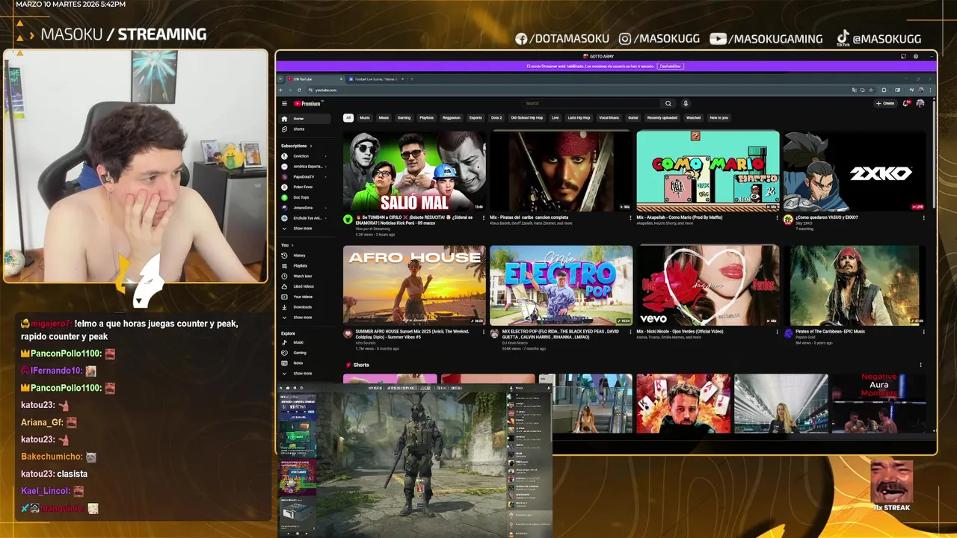Screen dimensions: 957x538
Task: Open Home in the YouTube sidebar
Action: coord(305,119)
